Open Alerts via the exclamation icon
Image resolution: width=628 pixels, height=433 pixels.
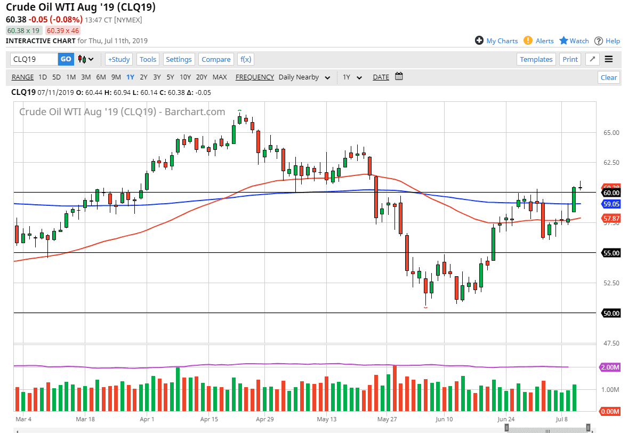pyautogui.click(x=528, y=41)
